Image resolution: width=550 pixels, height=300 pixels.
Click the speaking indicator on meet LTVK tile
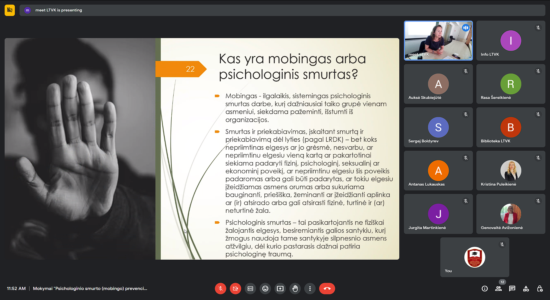point(466,28)
